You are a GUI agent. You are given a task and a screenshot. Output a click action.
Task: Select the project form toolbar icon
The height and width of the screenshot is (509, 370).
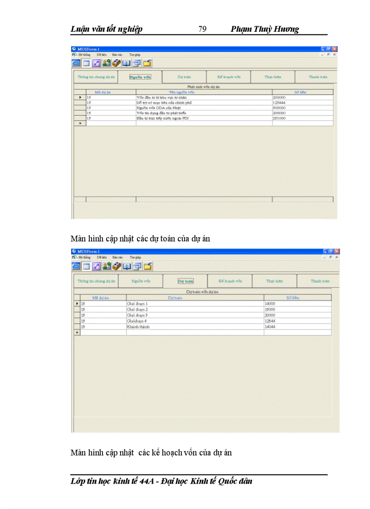tap(75, 63)
